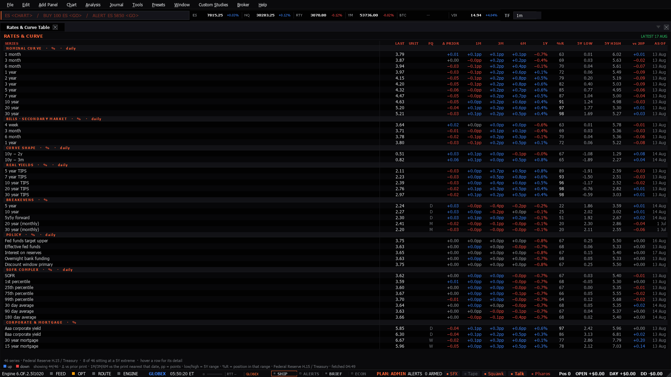Open the File menu
The image size is (671, 377).
tap(10, 5)
